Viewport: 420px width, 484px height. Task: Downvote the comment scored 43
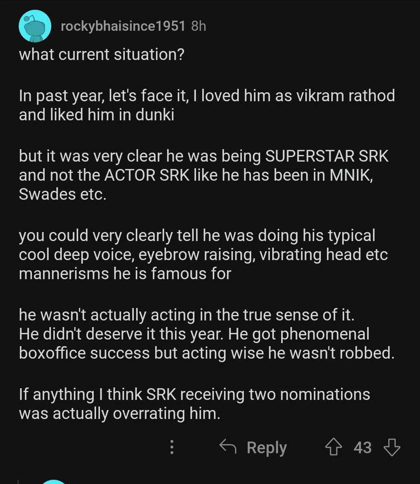[x=392, y=447]
